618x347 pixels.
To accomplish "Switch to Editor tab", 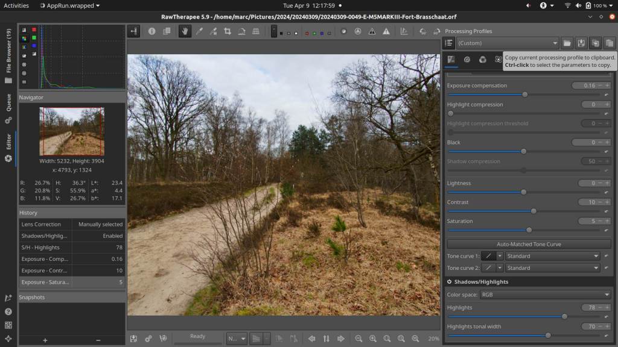I will pyautogui.click(x=8, y=148).
